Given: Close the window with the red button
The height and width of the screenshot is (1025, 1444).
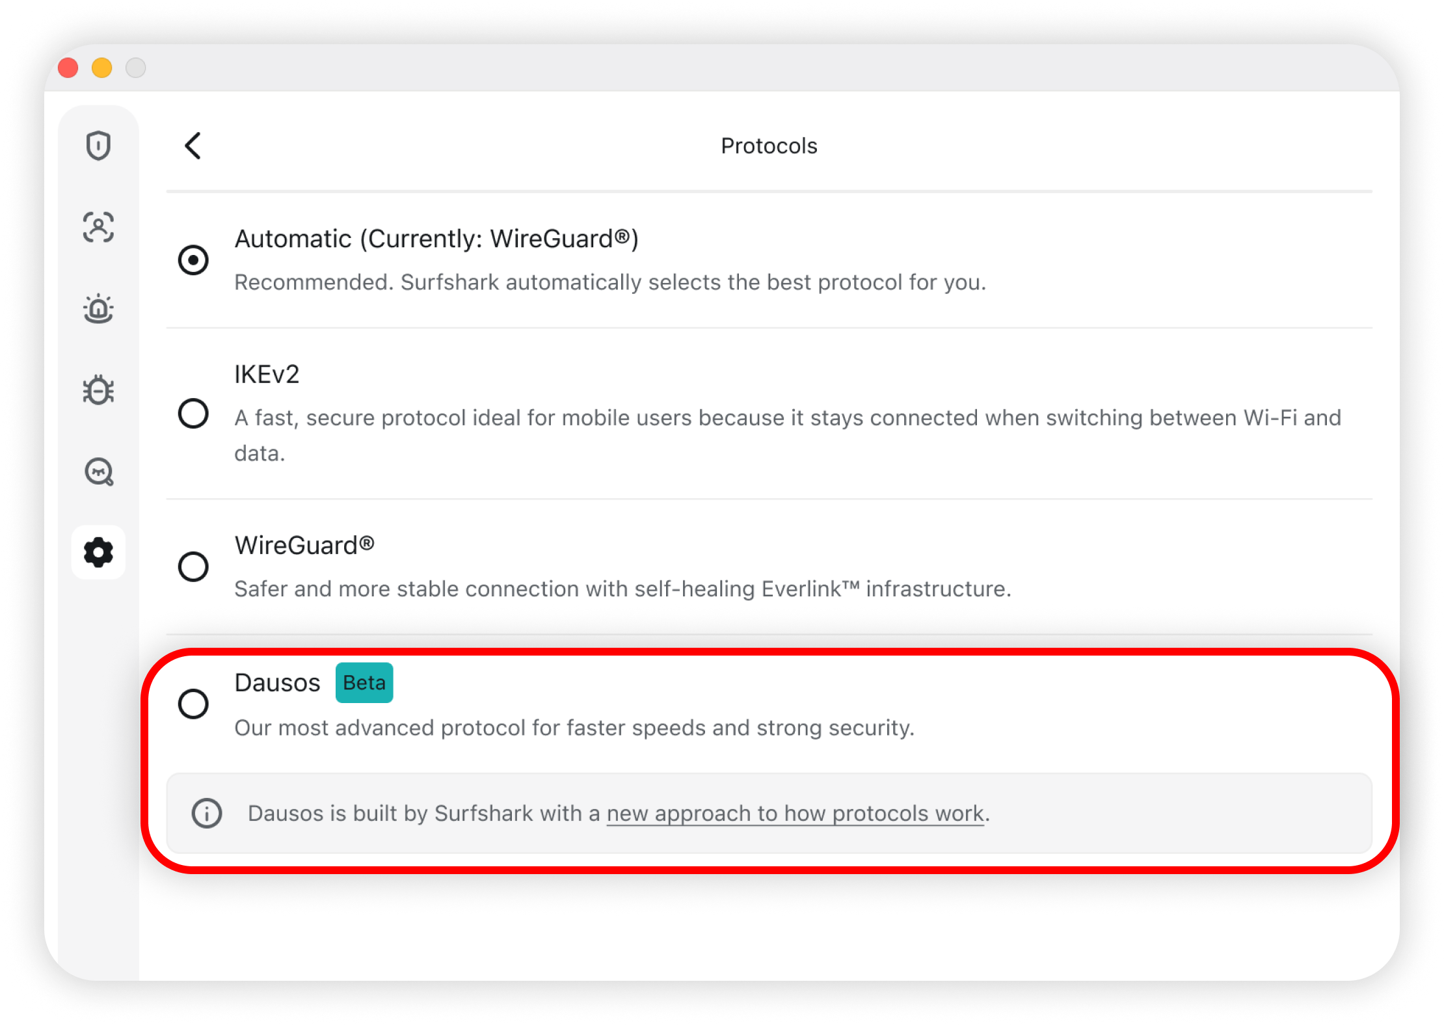Looking at the screenshot, I should click(68, 68).
